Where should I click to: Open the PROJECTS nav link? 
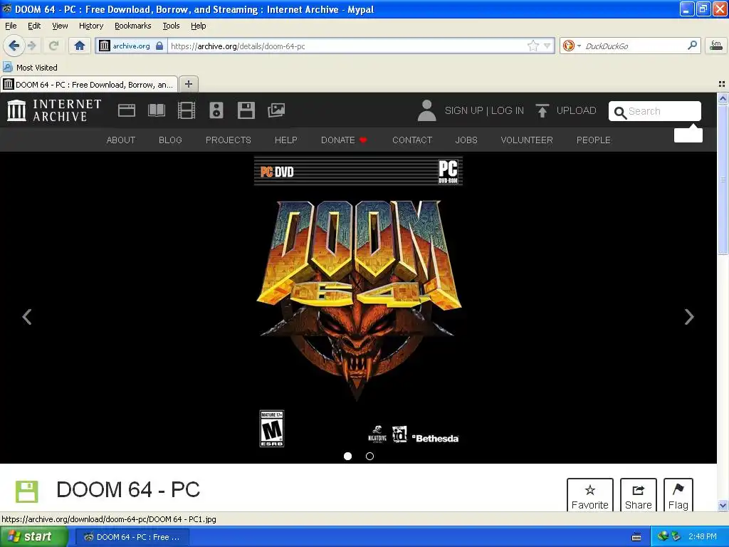pos(229,140)
